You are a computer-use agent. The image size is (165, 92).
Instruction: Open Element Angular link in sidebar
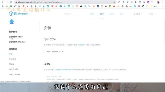click(x=17, y=42)
